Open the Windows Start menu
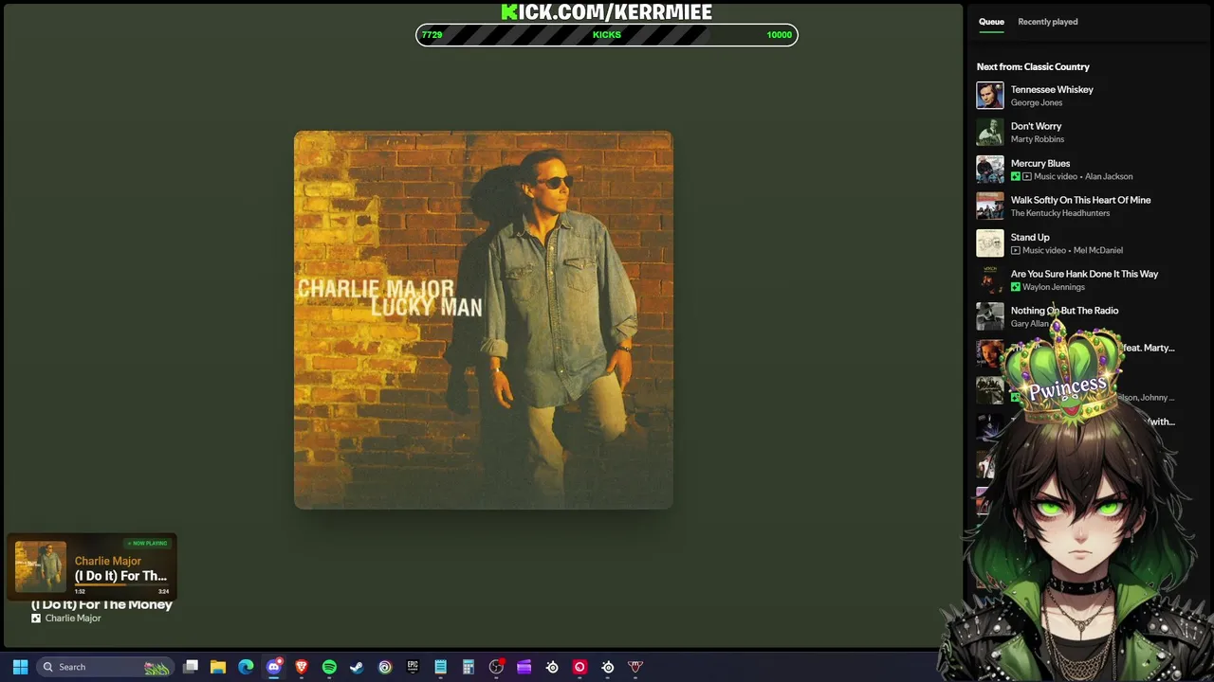 point(20,667)
